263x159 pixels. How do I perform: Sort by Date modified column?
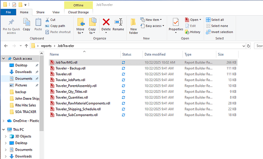point(163,54)
